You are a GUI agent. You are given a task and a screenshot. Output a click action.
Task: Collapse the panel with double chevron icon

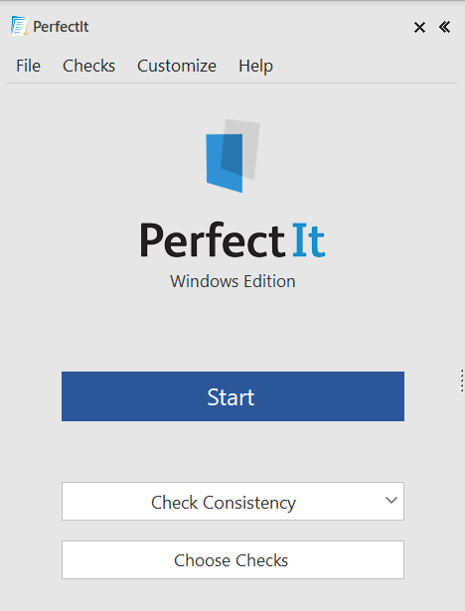click(444, 27)
